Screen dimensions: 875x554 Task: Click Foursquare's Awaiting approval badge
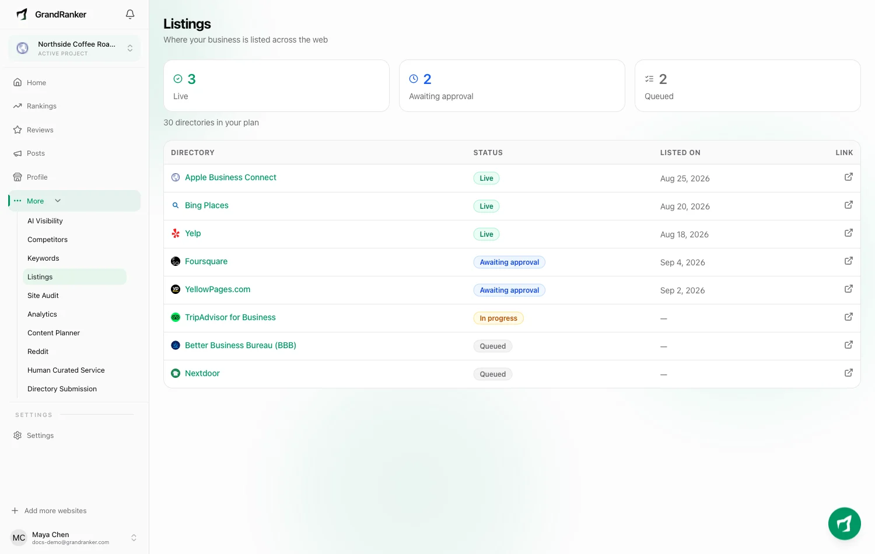coord(509,262)
